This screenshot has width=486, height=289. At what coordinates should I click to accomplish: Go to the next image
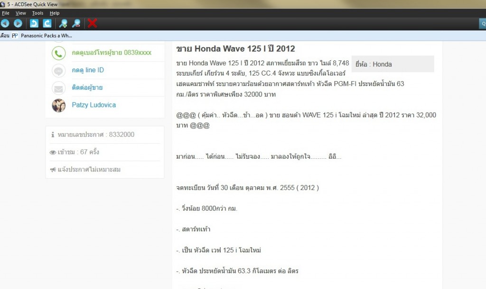[x=18, y=23]
